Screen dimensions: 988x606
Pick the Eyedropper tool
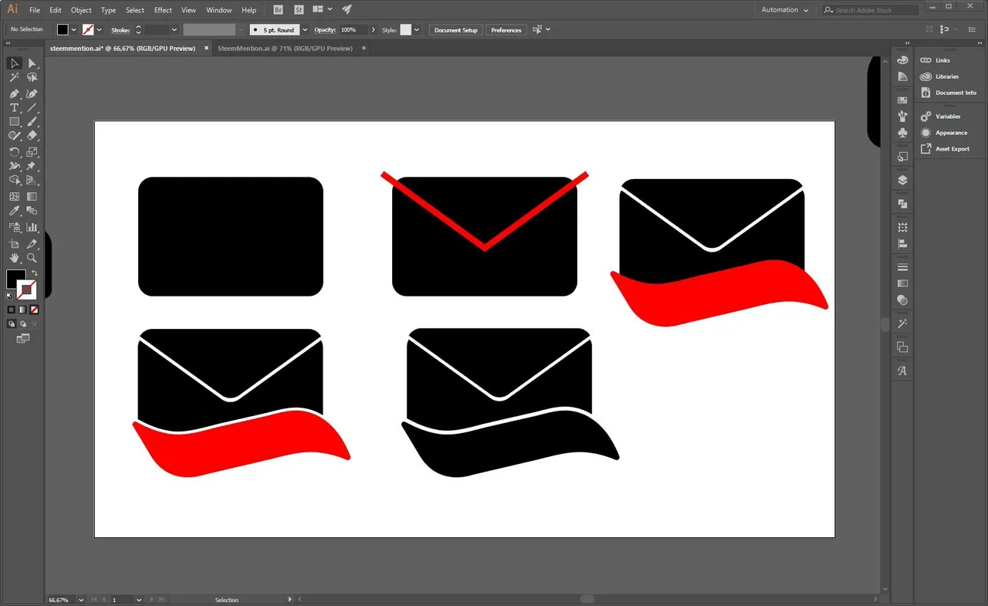point(15,211)
